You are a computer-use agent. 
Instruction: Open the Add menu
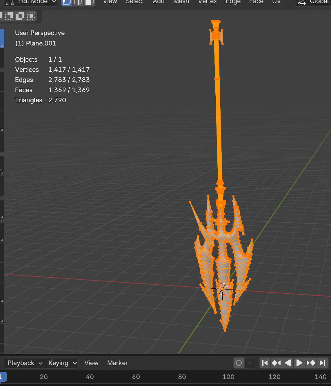tap(159, 2)
